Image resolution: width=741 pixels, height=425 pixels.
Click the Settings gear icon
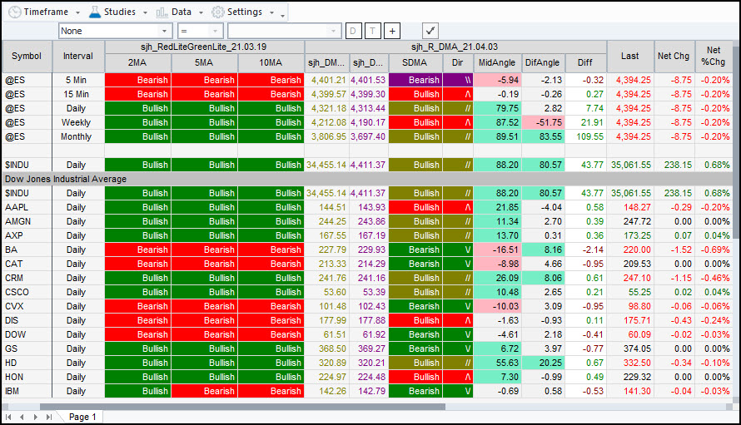coord(217,12)
